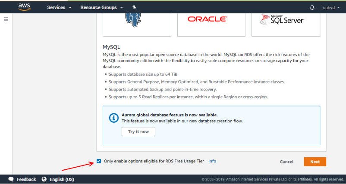Open the hamburger side navigation menu

[x=6, y=19]
